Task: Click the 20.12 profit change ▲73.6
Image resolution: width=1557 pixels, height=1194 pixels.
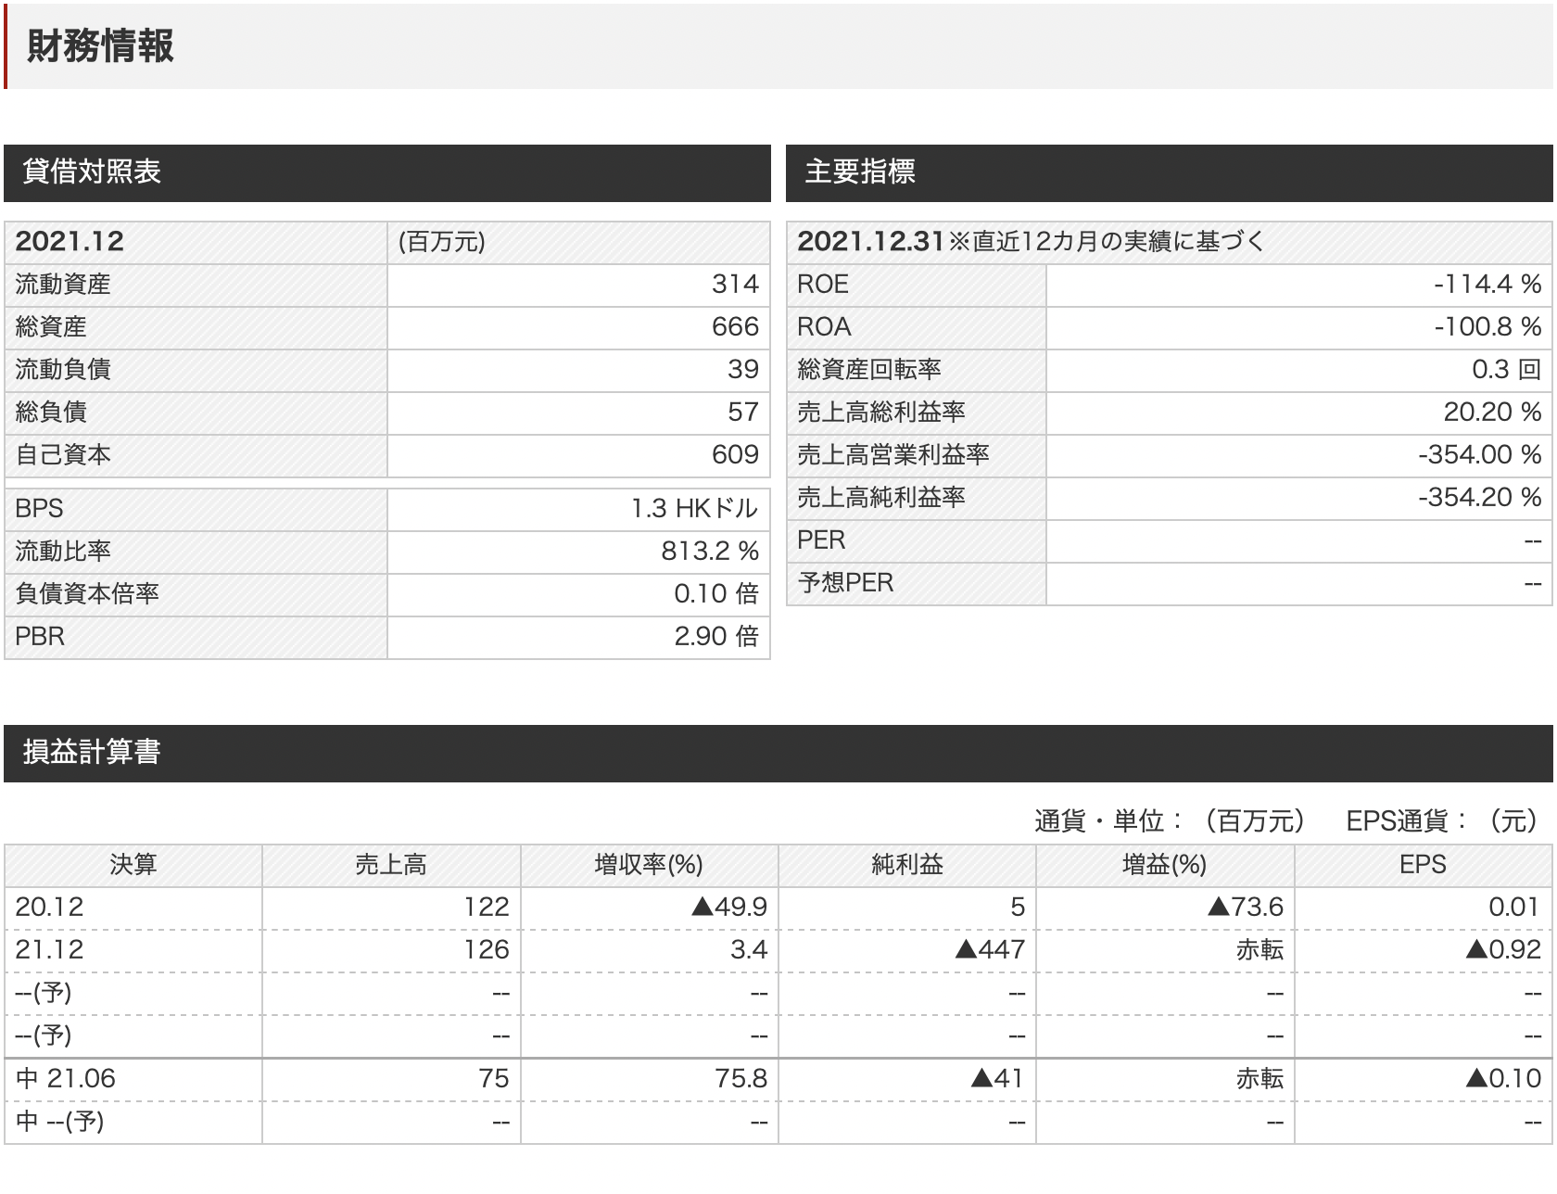Action: (x=1246, y=908)
